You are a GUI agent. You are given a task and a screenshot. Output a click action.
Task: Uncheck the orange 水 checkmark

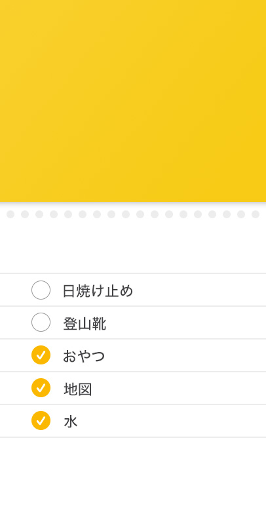click(41, 420)
